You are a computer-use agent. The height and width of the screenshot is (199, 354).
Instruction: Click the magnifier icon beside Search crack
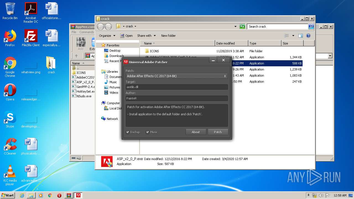pos(311,27)
